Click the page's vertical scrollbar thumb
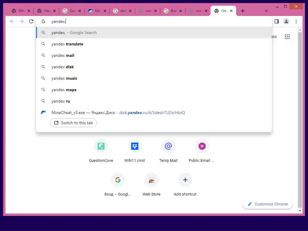 [300, 120]
